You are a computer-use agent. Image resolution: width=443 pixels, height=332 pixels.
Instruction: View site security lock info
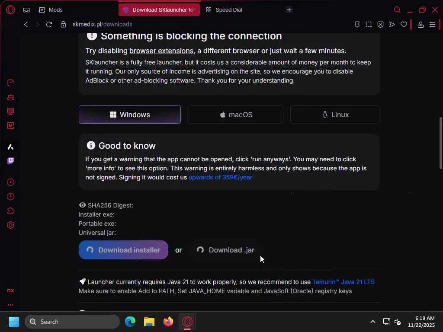[x=63, y=24]
